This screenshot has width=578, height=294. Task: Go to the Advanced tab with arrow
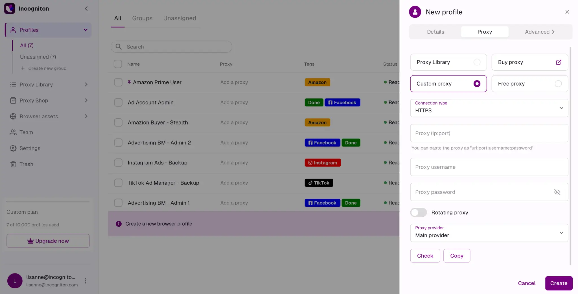(x=540, y=32)
